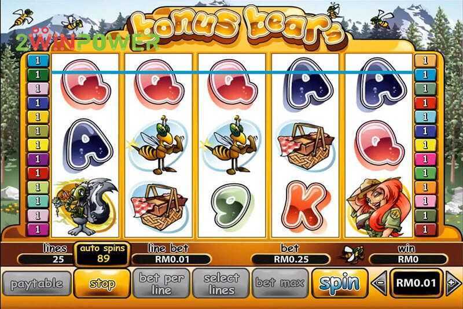Viewport: 463px width, 309px height.
Task: Click the bee icon beside win display
Action: click(x=352, y=255)
